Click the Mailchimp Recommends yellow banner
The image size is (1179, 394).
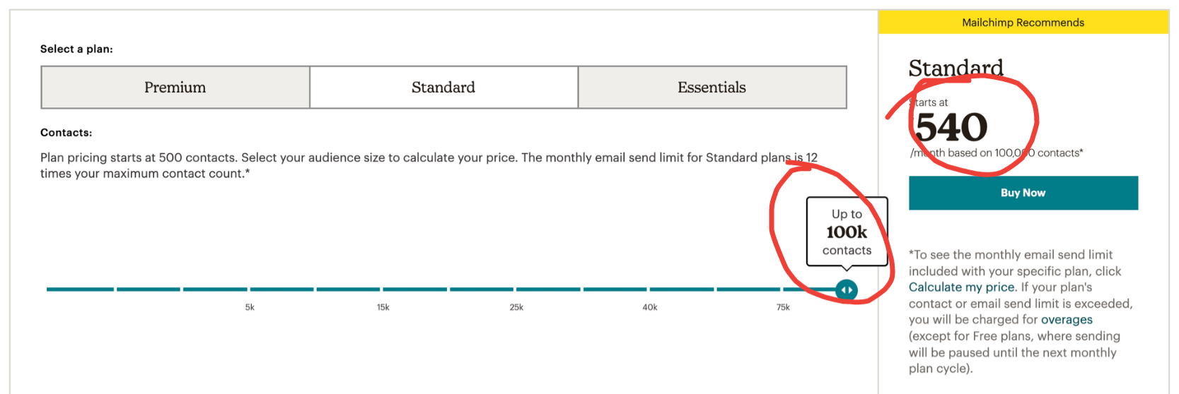(x=1023, y=23)
